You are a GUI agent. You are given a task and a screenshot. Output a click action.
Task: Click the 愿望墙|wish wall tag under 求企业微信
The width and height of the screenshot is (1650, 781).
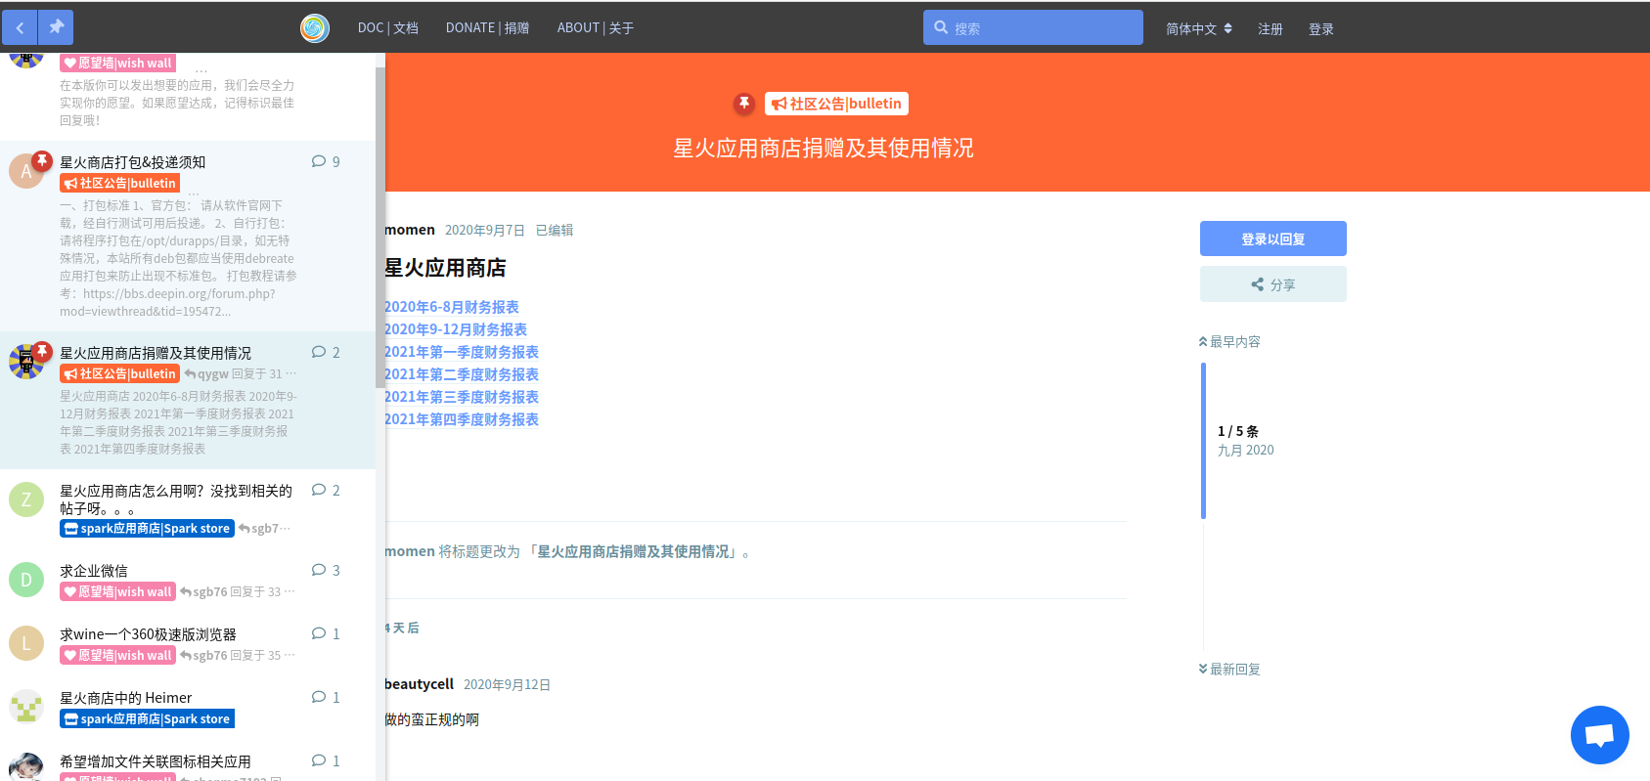118,592
